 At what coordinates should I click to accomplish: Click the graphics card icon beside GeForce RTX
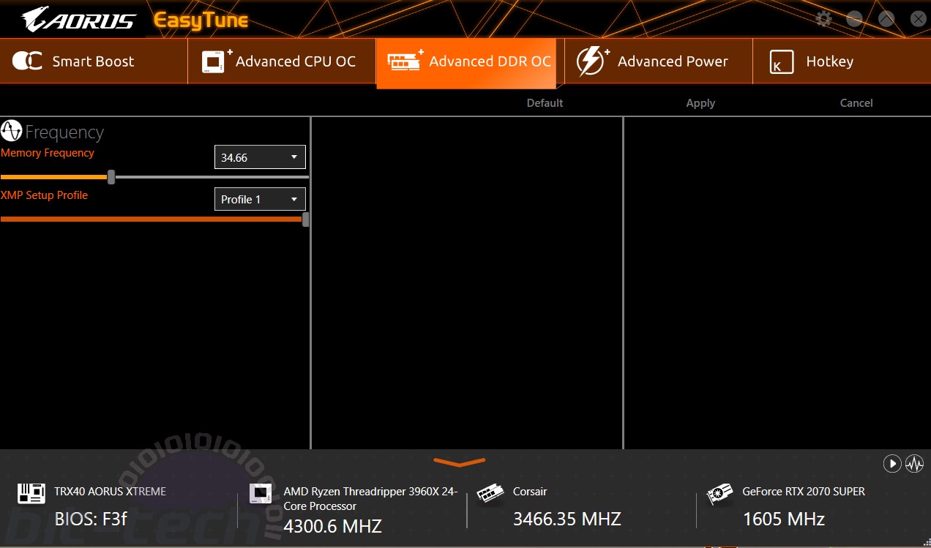tap(721, 495)
